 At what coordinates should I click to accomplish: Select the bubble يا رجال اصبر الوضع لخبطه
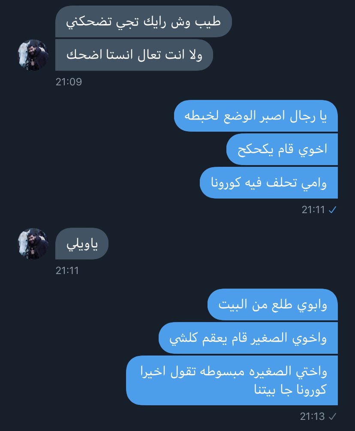[256, 116]
